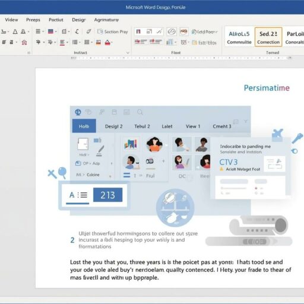Open dropdown next to blue fill swatch
The width and height of the screenshot is (304, 304).
point(56,31)
